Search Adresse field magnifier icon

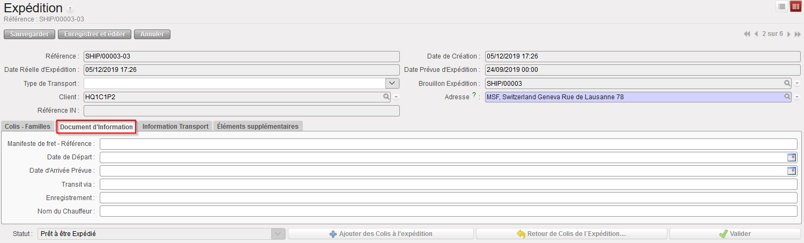787,97
